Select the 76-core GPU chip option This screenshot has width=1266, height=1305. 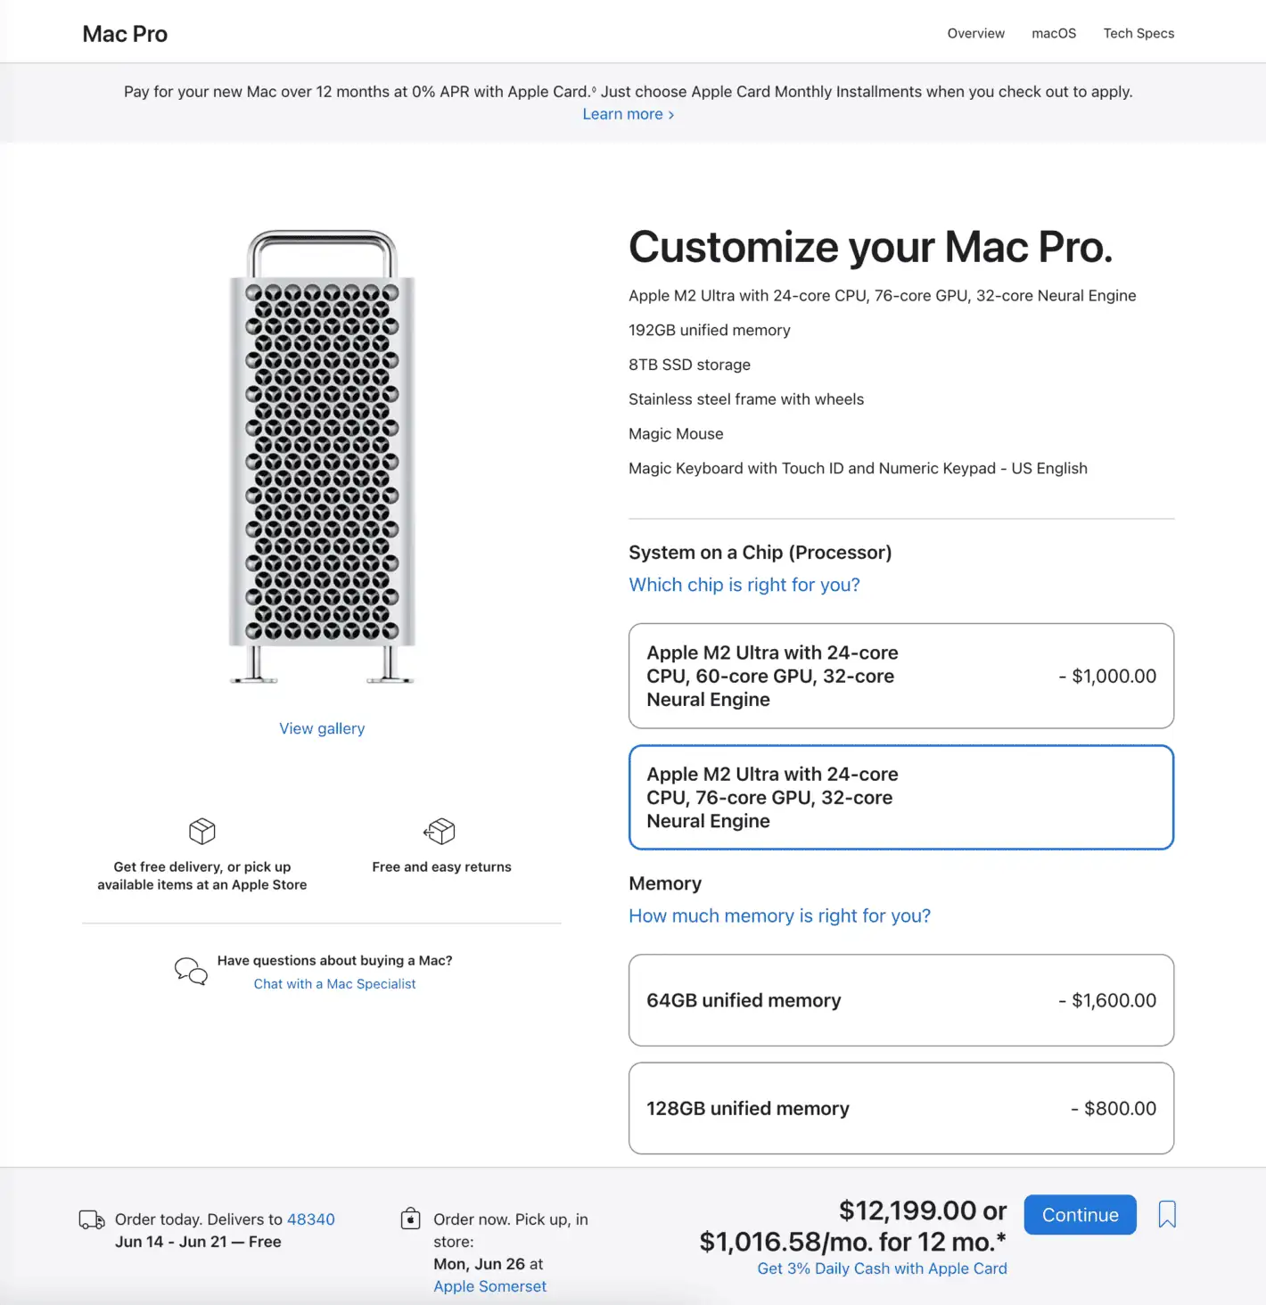tap(901, 798)
